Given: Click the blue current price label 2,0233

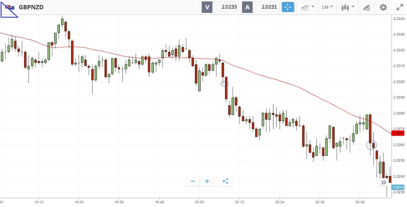Looking at the screenshot, I should coord(398,187).
